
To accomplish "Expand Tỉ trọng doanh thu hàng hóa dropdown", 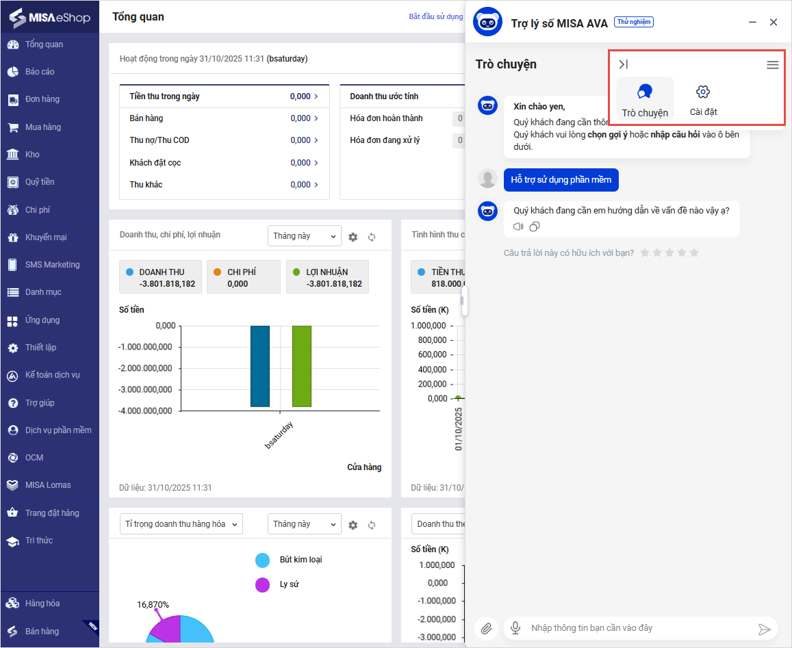I will (x=181, y=524).
